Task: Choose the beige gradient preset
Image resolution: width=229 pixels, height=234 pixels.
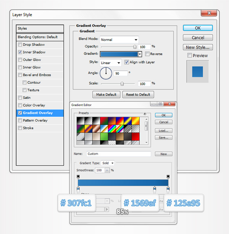Action: 96,136
